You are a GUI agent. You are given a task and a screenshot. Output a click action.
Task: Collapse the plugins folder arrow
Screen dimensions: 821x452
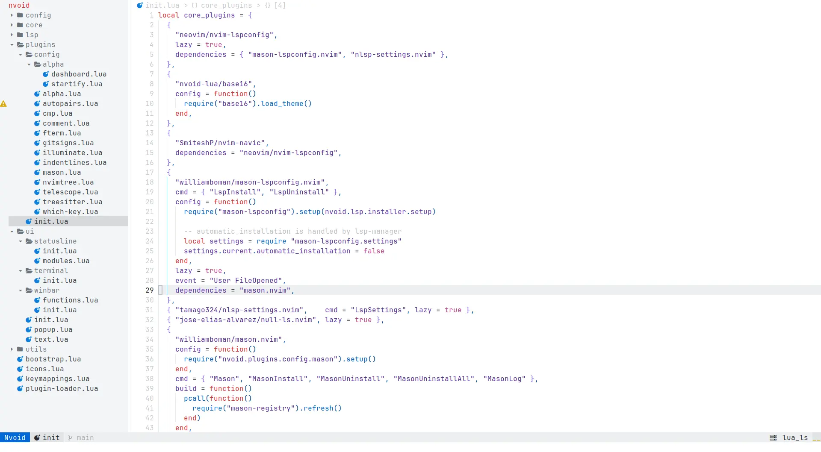tap(12, 45)
